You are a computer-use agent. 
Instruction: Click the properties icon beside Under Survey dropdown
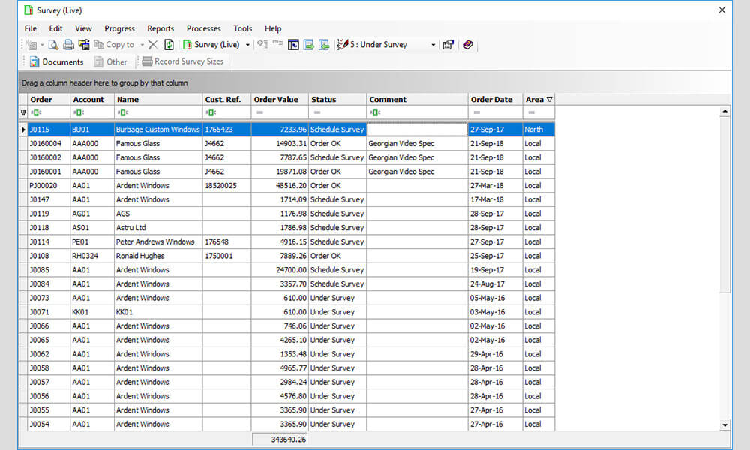pyautogui.click(x=448, y=45)
